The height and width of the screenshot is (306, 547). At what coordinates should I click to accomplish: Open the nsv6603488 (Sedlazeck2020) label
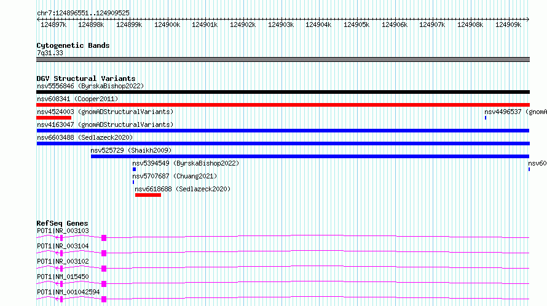[85, 137]
